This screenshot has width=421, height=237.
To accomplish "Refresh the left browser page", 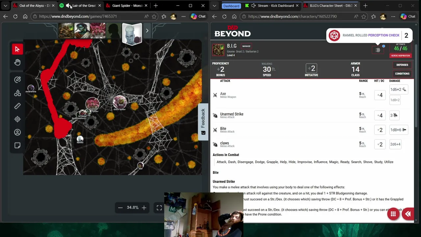I will [15, 16].
